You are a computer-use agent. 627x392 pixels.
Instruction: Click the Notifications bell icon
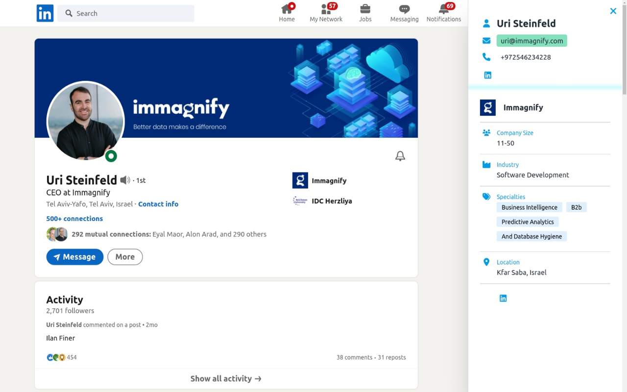coord(443,9)
